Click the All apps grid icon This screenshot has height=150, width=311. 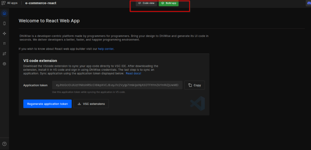click(x=4, y=3)
